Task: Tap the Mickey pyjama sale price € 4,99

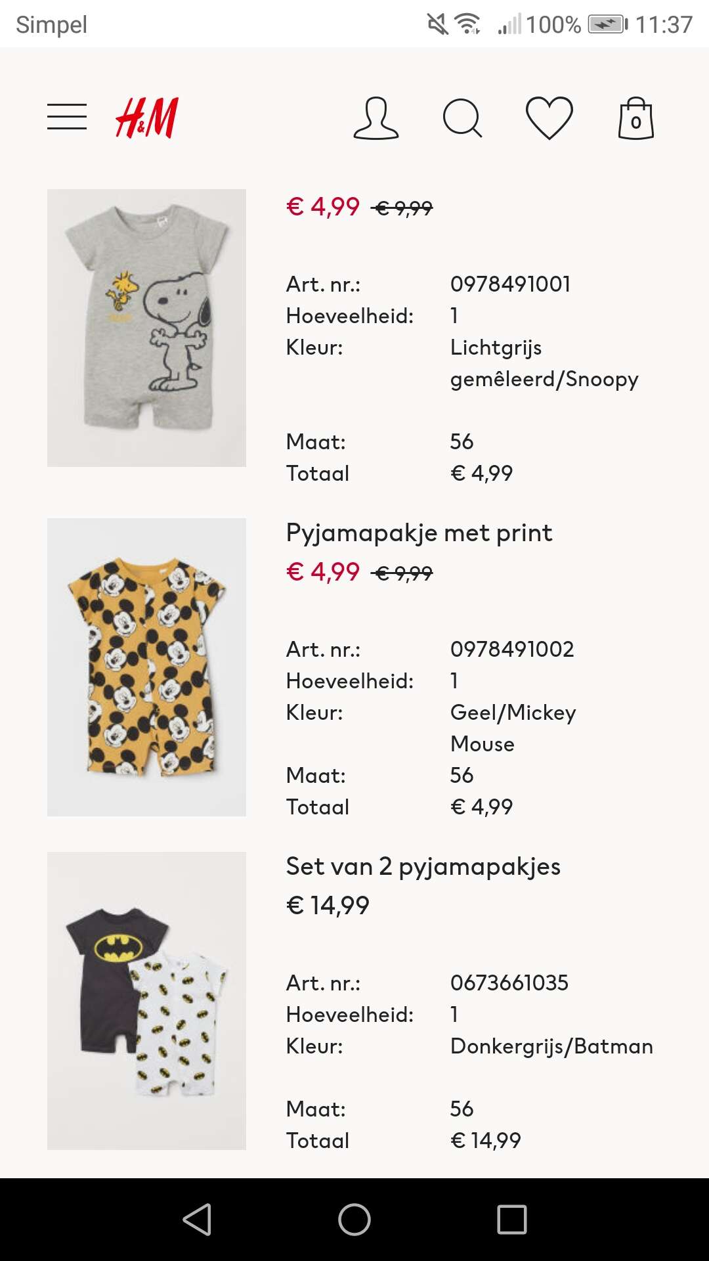Action: coord(323,572)
